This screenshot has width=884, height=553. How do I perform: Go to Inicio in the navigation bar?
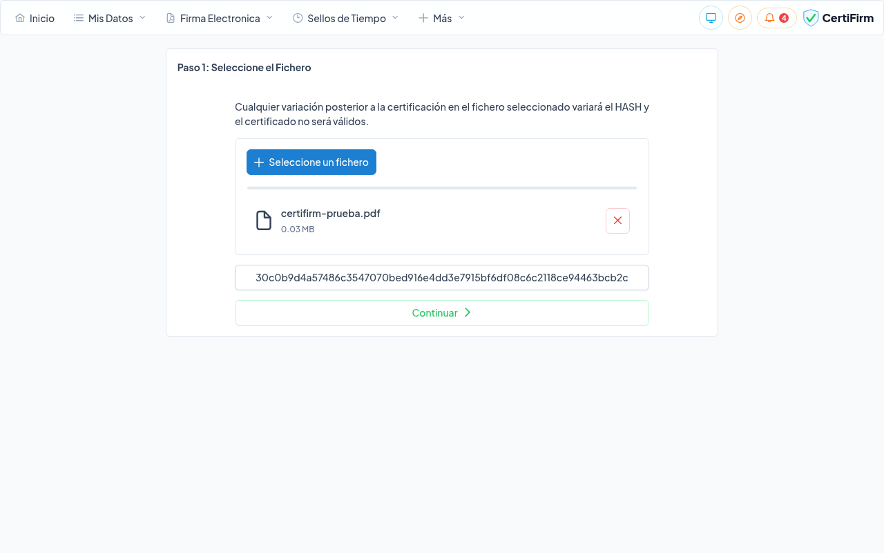(42, 19)
